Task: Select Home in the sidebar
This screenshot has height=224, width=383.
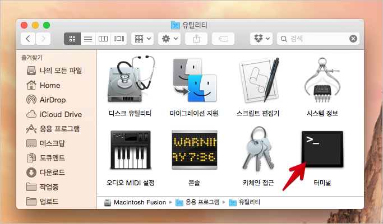Action: 43,85
